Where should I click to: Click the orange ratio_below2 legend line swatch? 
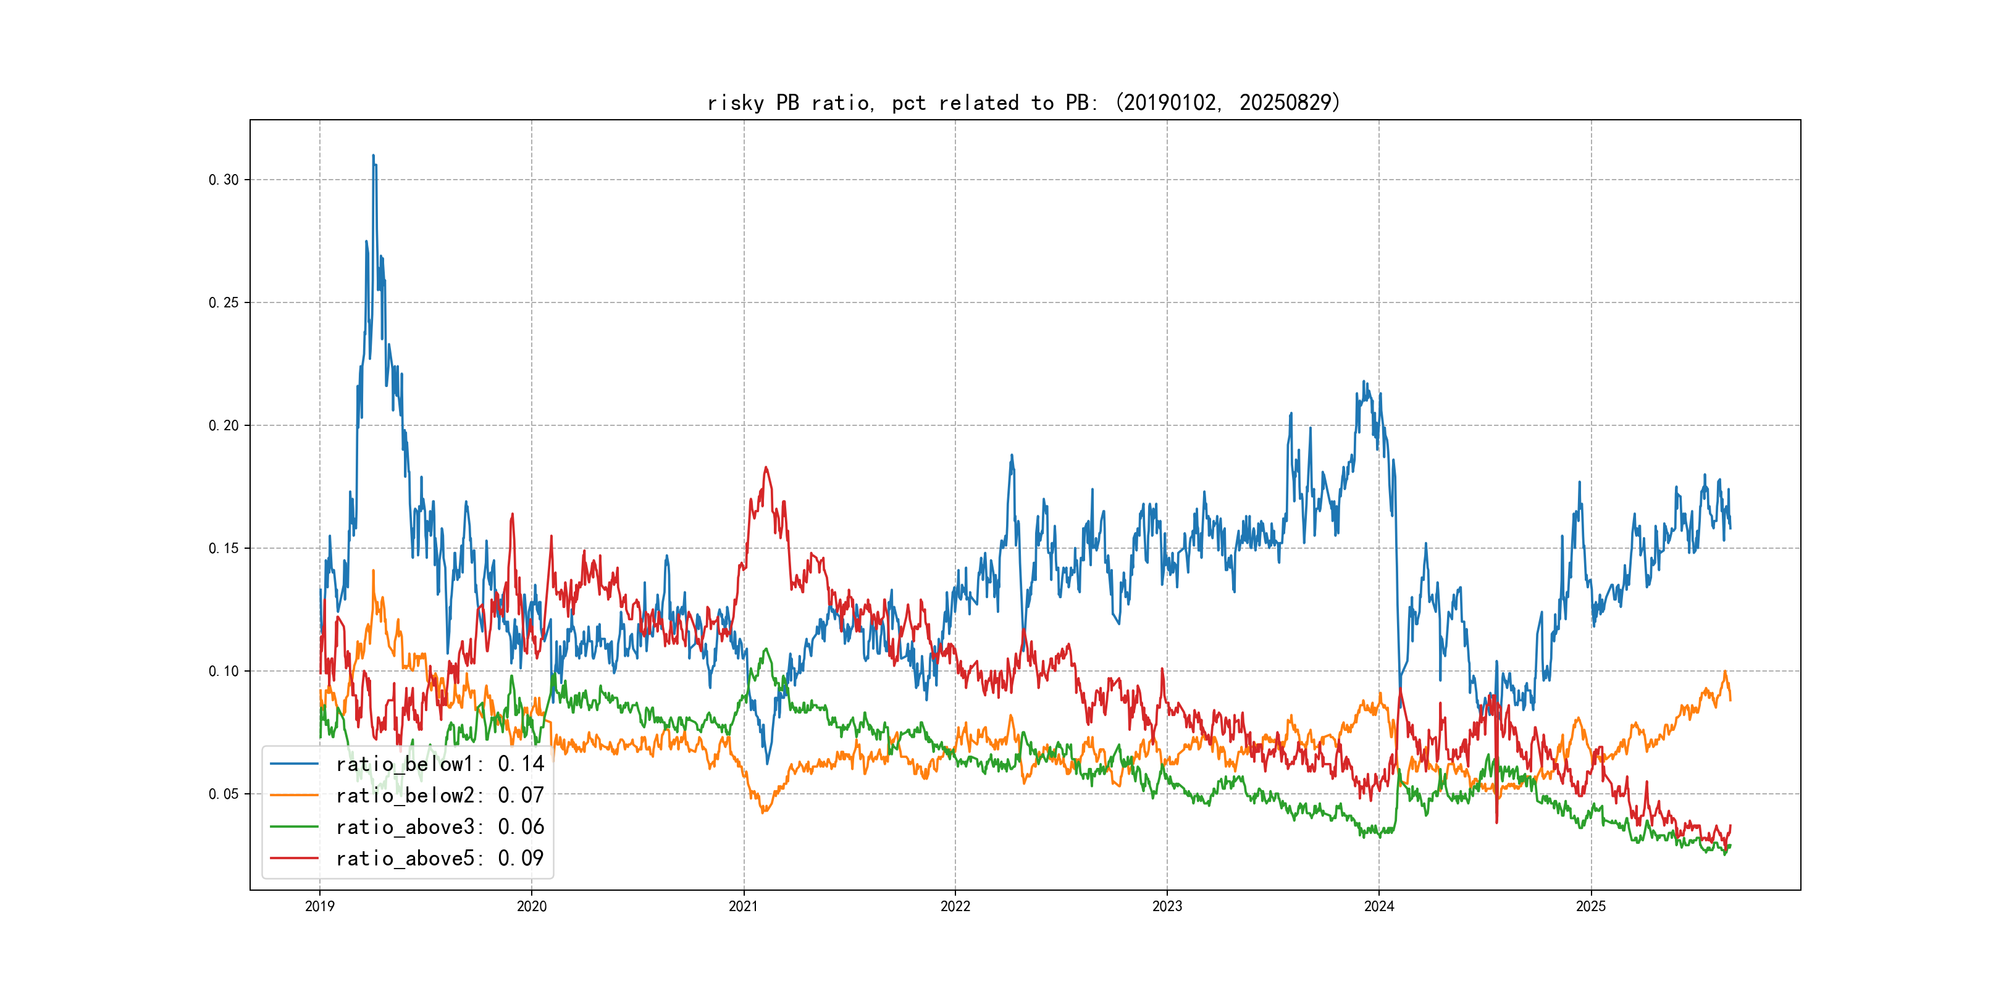293,795
